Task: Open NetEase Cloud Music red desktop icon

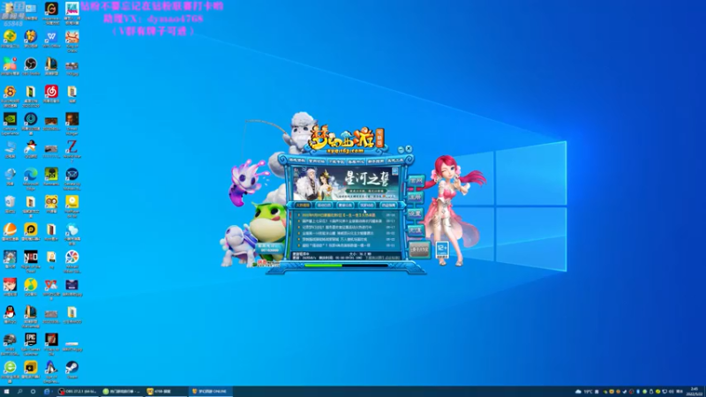Action: [x=51, y=94]
